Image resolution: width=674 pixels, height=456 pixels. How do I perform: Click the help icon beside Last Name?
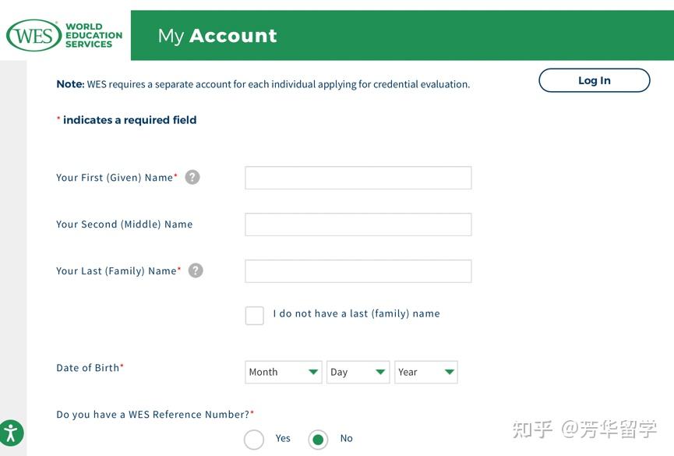coord(195,270)
